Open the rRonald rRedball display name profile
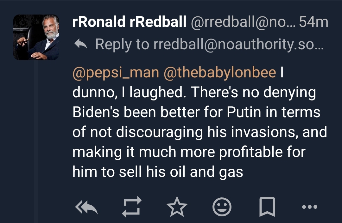The image size is (342, 223). point(129,22)
